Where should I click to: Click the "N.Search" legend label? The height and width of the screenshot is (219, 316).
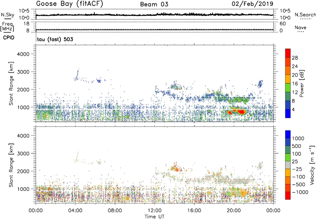[305, 15]
